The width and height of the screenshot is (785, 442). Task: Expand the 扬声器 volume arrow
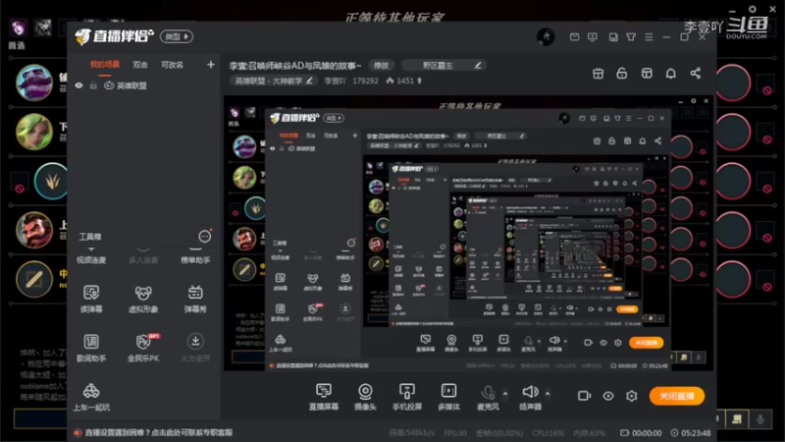pyautogui.click(x=548, y=394)
